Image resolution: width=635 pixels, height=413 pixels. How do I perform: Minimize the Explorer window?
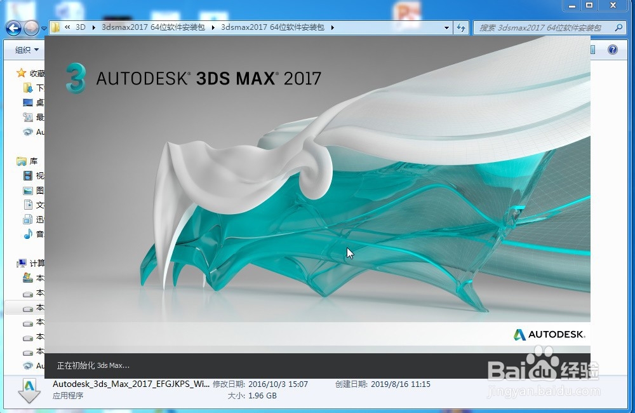(x=572, y=6)
